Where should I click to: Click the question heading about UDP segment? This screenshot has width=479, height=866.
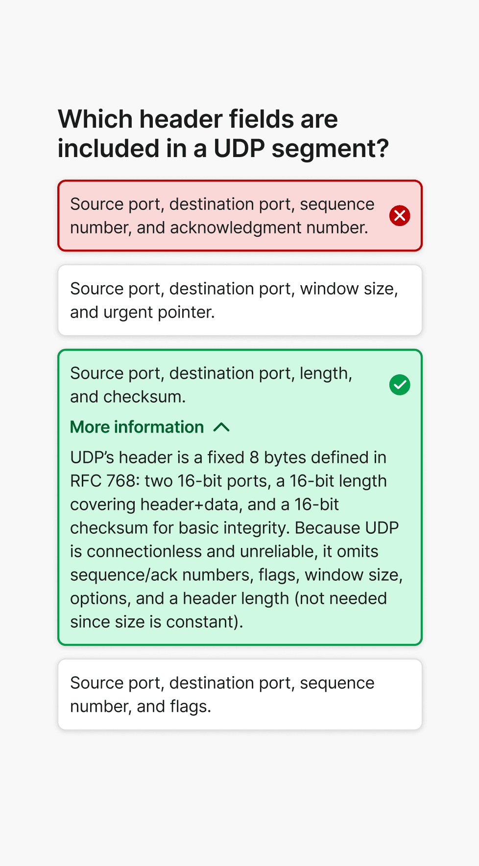tap(223, 134)
